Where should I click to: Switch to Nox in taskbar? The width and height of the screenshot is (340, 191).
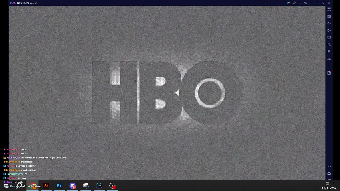99,186
